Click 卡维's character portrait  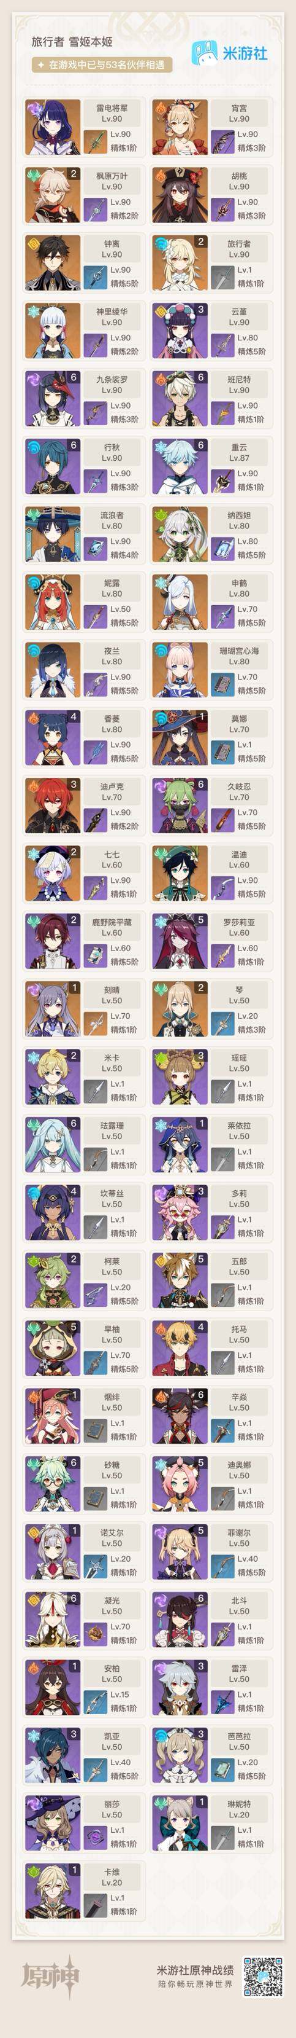coord(53,1891)
